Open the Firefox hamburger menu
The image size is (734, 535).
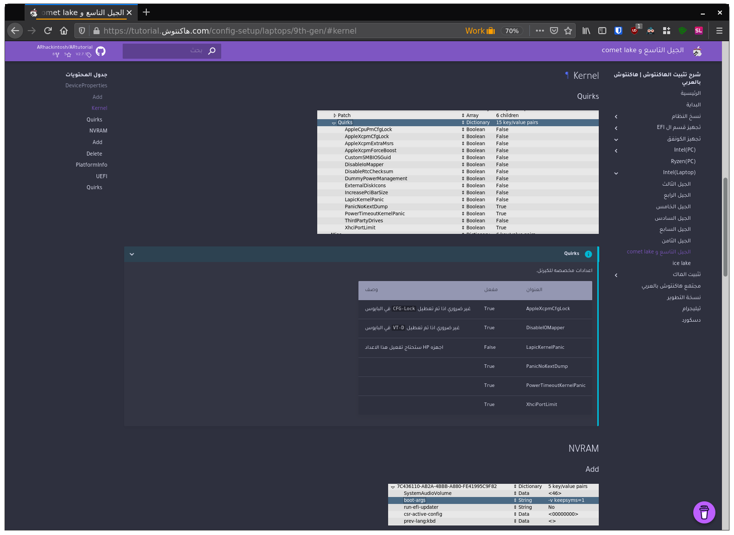coord(719,31)
